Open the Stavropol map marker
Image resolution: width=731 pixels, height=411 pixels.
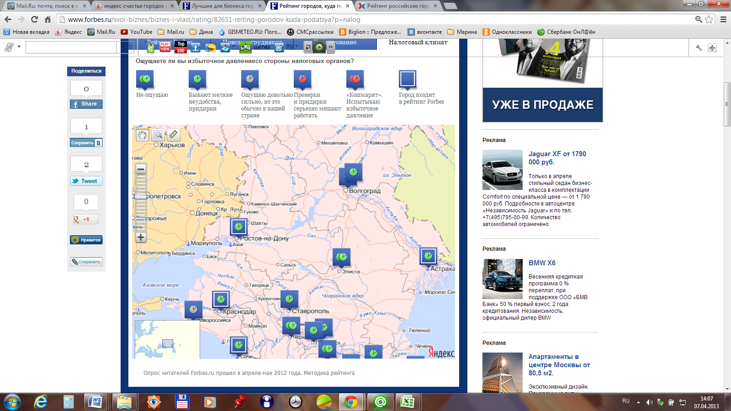290,299
